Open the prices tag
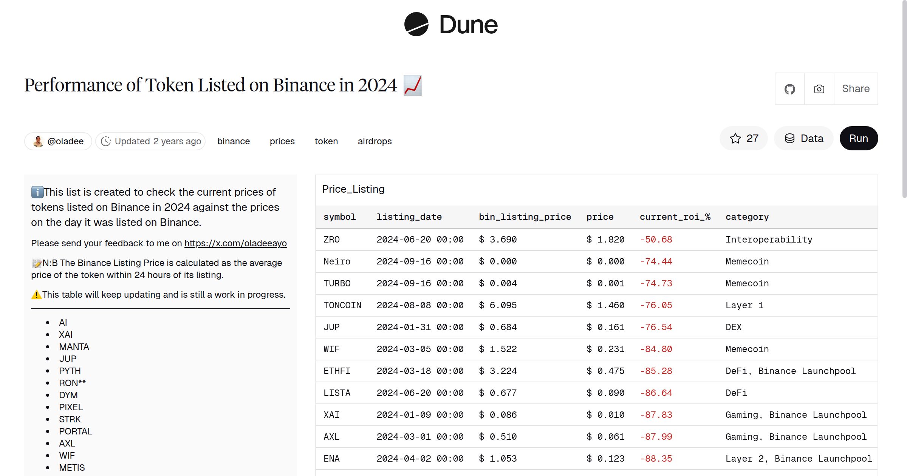This screenshot has width=907, height=476. pyautogui.click(x=282, y=141)
